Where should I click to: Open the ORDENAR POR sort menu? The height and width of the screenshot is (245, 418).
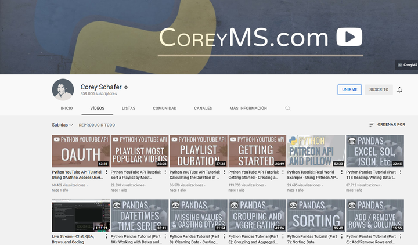[x=387, y=124]
